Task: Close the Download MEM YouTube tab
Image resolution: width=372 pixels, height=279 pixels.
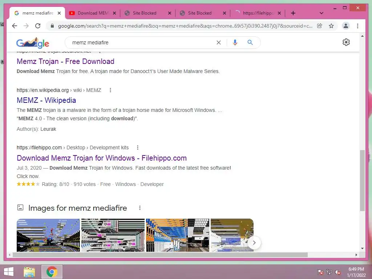Action: click(x=114, y=13)
